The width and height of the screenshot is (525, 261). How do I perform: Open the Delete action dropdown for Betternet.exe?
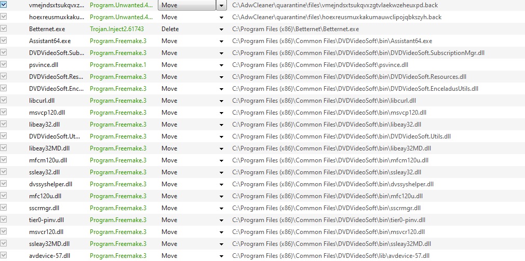coord(222,29)
